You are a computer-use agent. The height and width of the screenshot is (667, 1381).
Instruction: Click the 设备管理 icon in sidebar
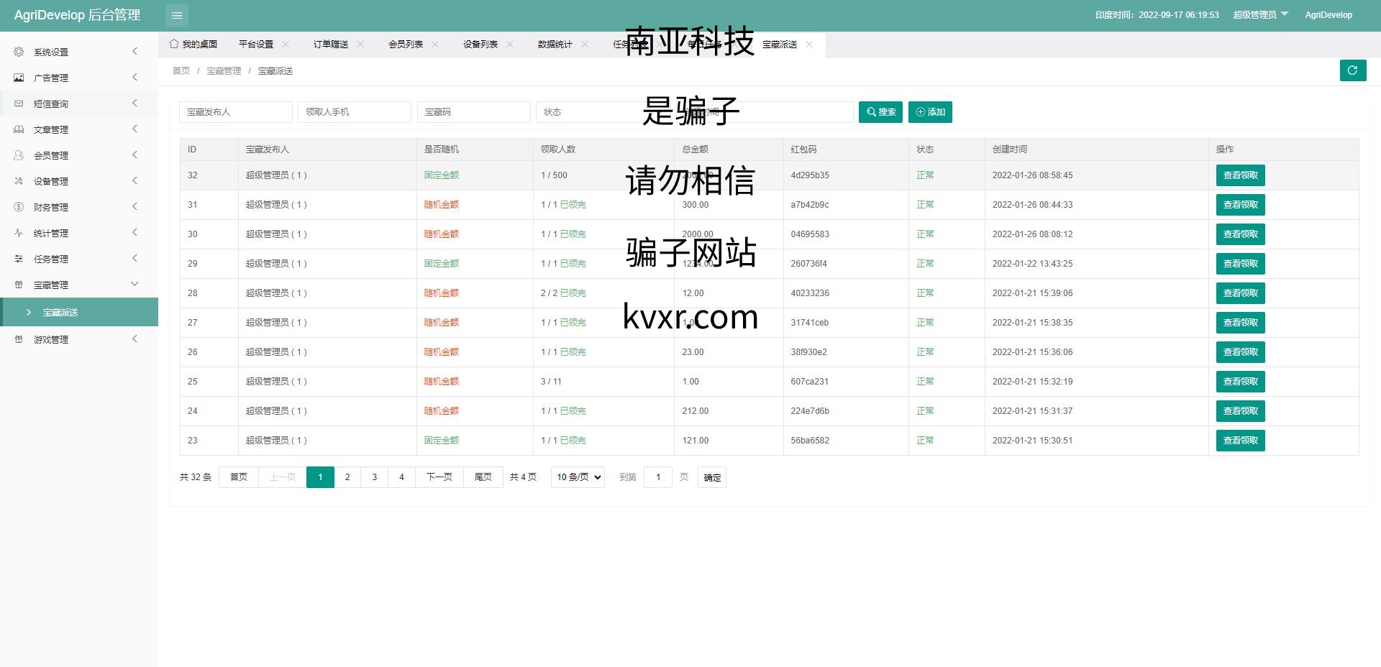point(19,181)
